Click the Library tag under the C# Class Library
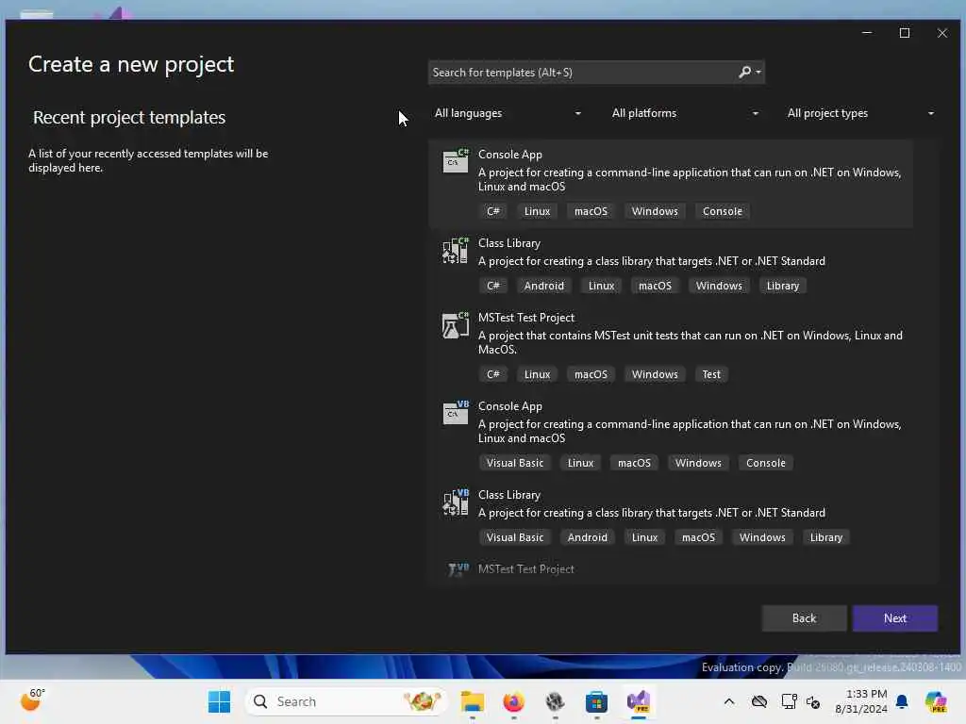This screenshot has height=724, width=966. coord(782,286)
